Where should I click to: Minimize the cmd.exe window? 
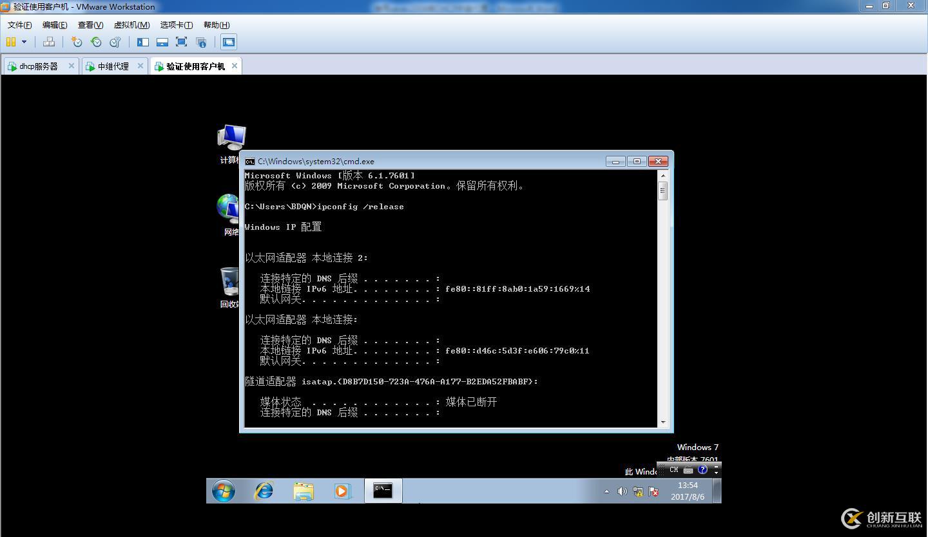point(615,162)
